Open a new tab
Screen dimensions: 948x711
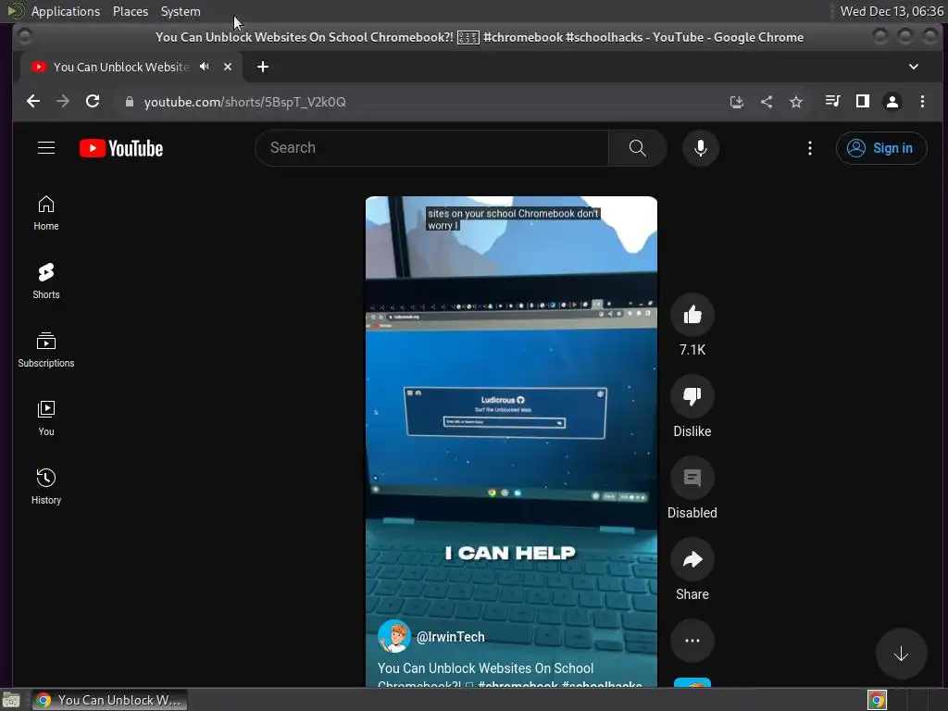click(x=262, y=67)
